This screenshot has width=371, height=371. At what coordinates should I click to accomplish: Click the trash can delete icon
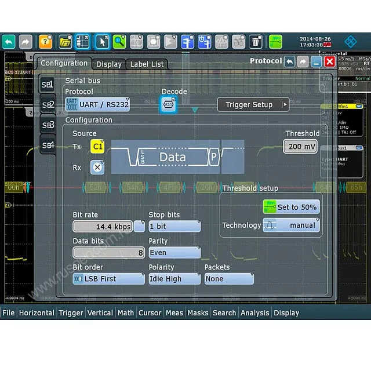(256, 42)
